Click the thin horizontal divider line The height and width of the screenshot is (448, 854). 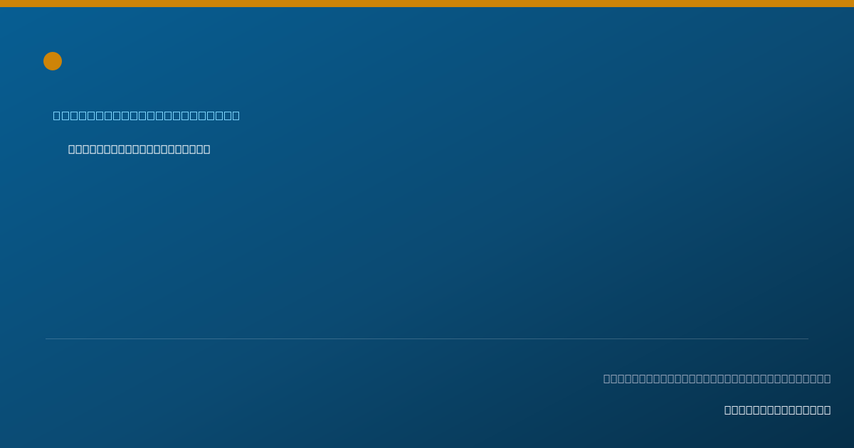(x=427, y=338)
